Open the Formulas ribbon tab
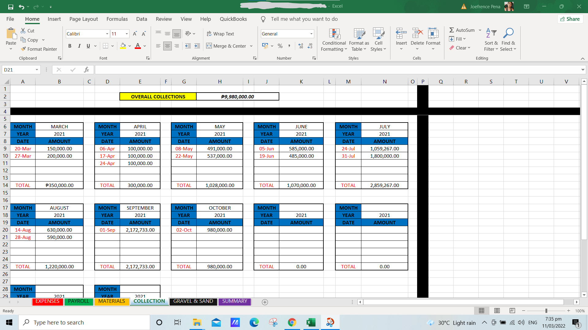 click(x=117, y=19)
